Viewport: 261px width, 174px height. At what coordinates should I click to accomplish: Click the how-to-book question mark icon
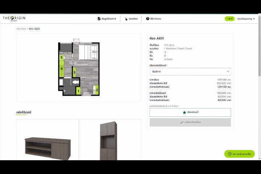pyautogui.click(x=148, y=18)
